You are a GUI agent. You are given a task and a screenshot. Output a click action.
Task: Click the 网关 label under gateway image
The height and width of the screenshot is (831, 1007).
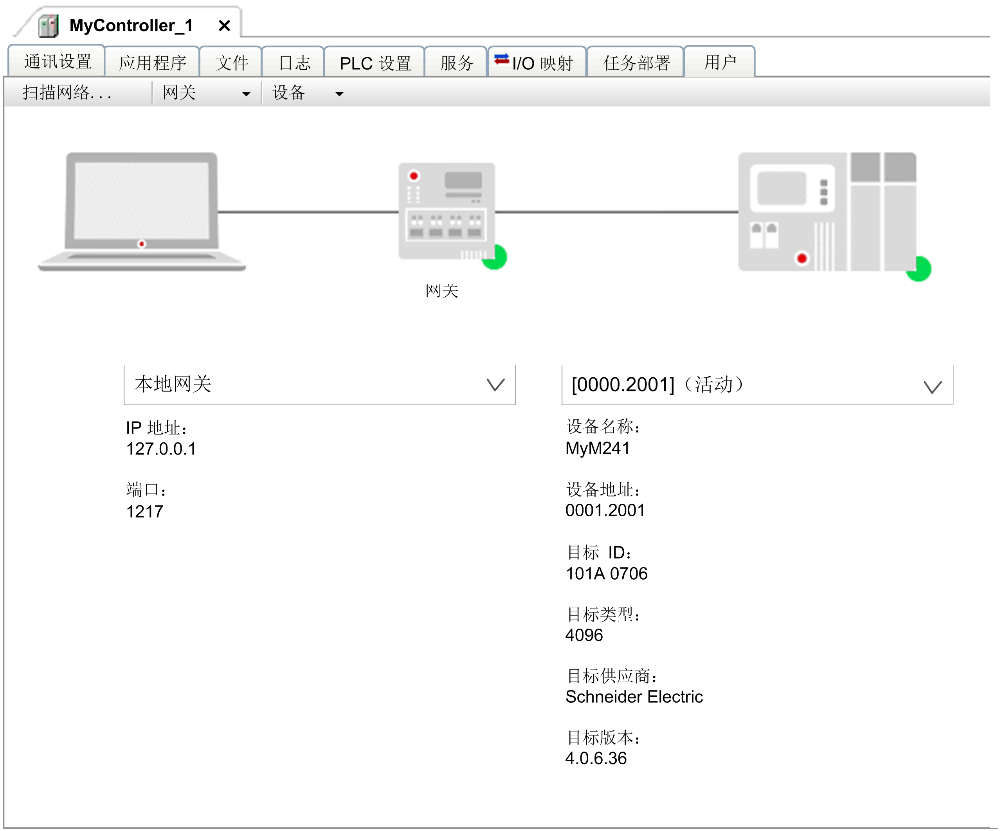pyautogui.click(x=441, y=290)
